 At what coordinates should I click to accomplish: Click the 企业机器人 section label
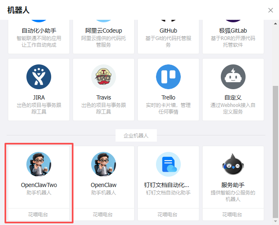[136, 135]
